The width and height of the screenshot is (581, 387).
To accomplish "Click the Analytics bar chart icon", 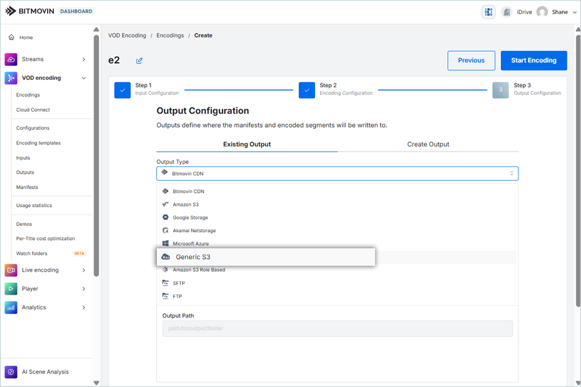I will tap(11, 308).
